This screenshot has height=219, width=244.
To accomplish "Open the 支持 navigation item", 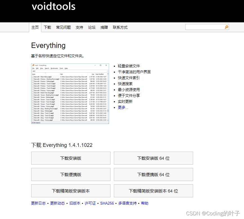I will (x=79, y=27).
